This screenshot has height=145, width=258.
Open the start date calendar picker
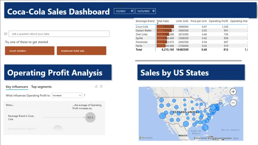(x=132, y=11)
